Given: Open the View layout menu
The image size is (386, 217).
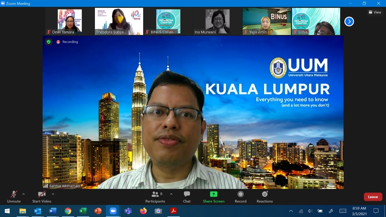Looking at the screenshot, I should (375, 12).
